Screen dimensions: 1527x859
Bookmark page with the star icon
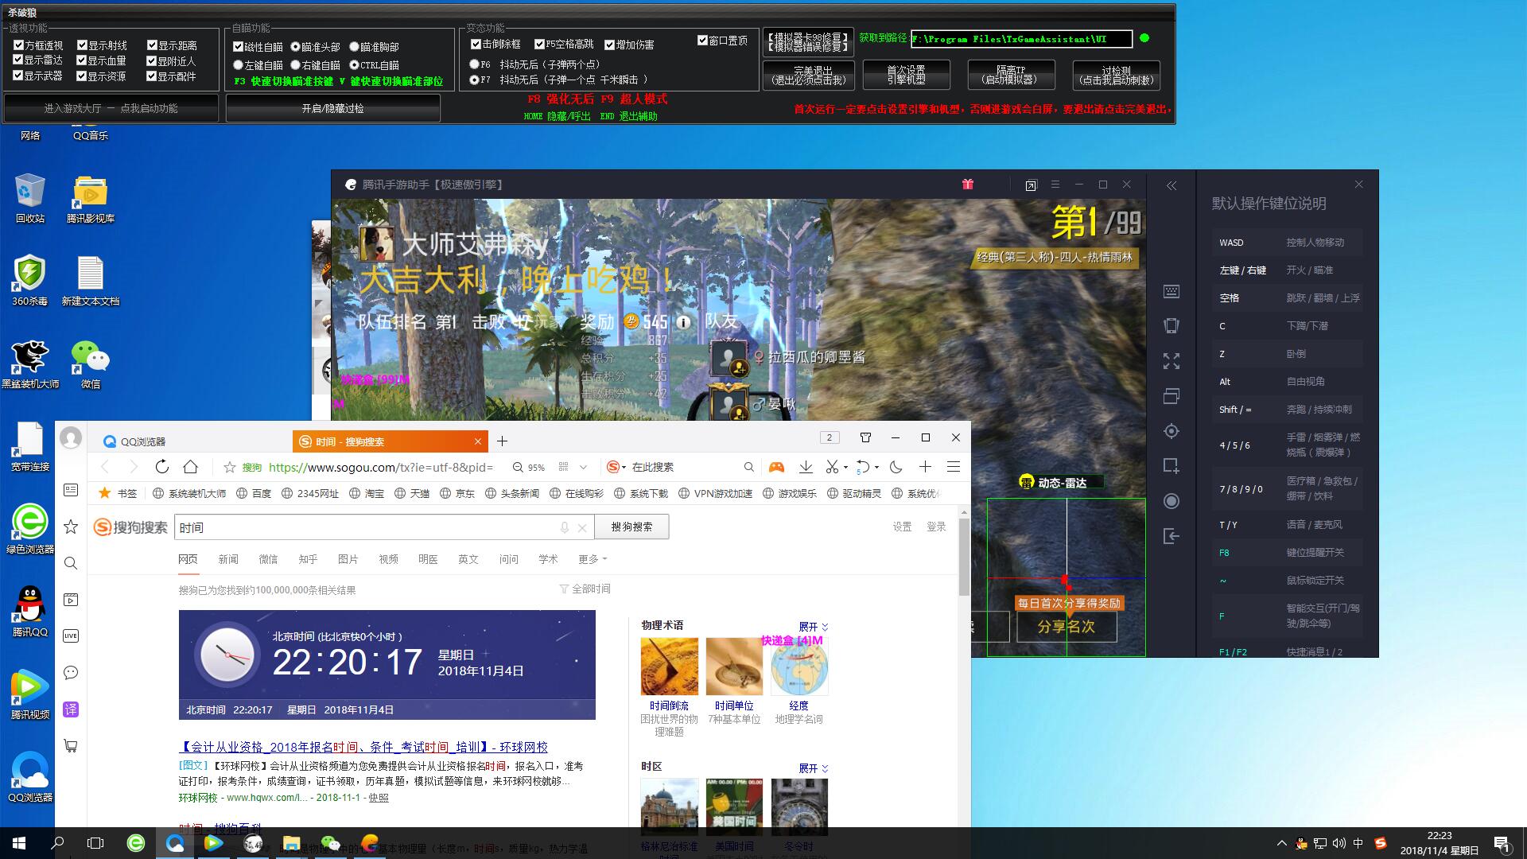click(230, 468)
